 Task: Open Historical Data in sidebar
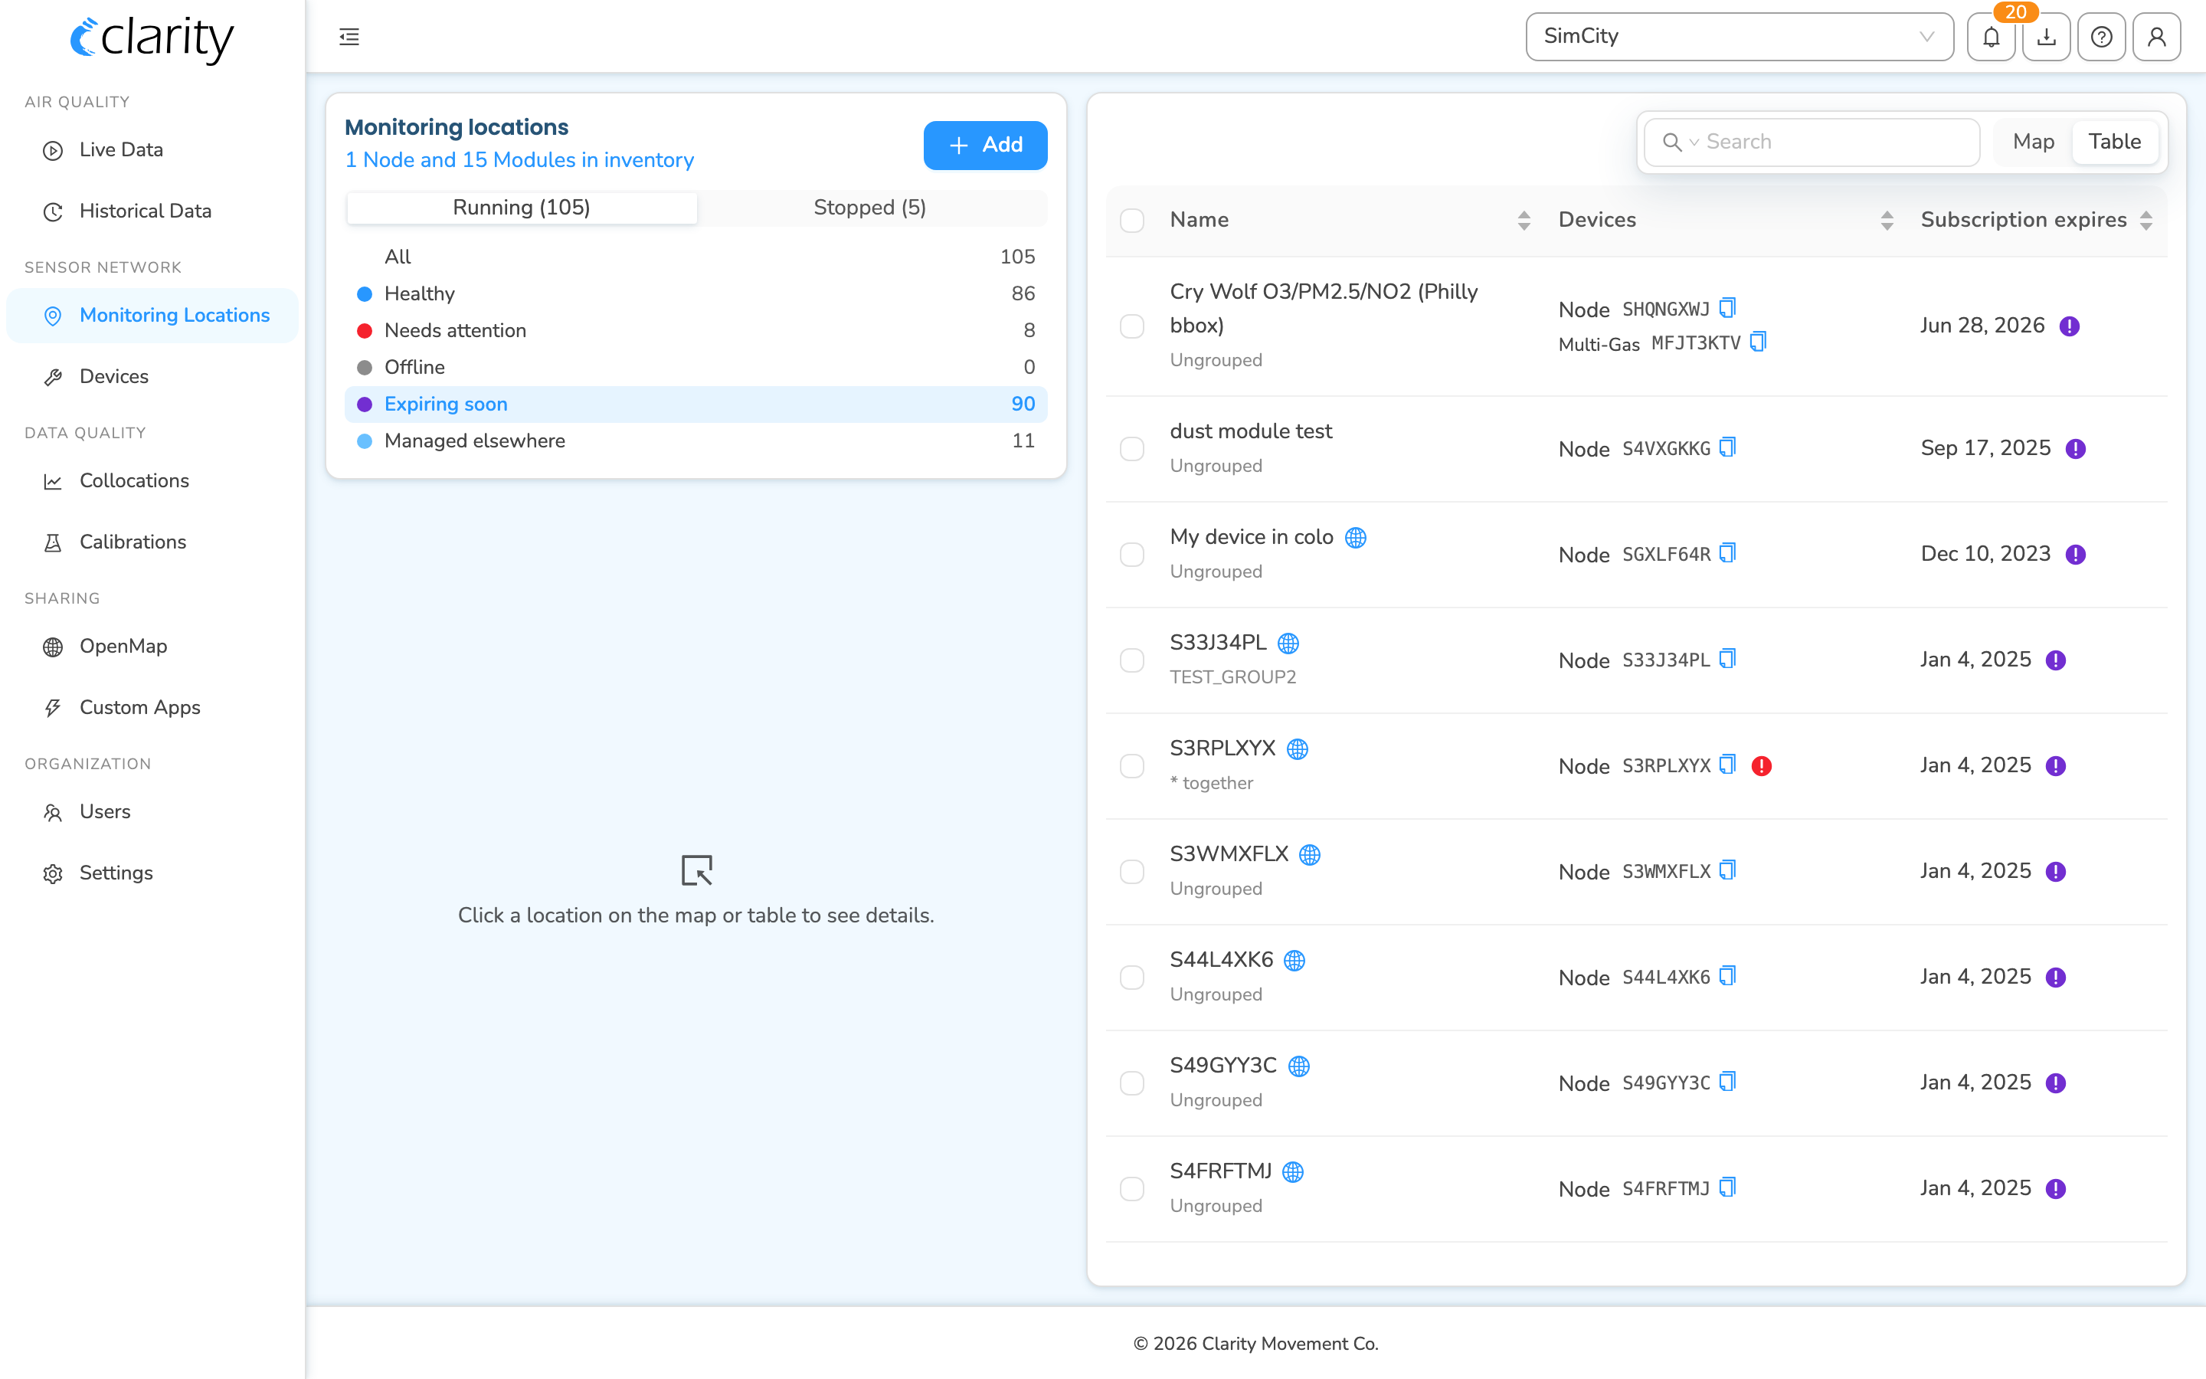pos(152,211)
